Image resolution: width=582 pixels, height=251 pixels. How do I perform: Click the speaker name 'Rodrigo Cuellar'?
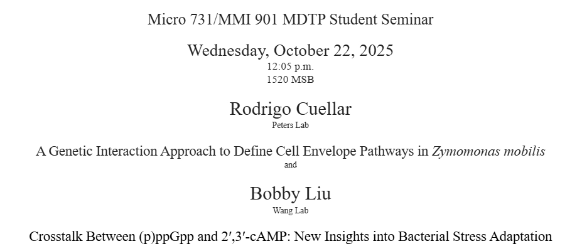coord(290,109)
